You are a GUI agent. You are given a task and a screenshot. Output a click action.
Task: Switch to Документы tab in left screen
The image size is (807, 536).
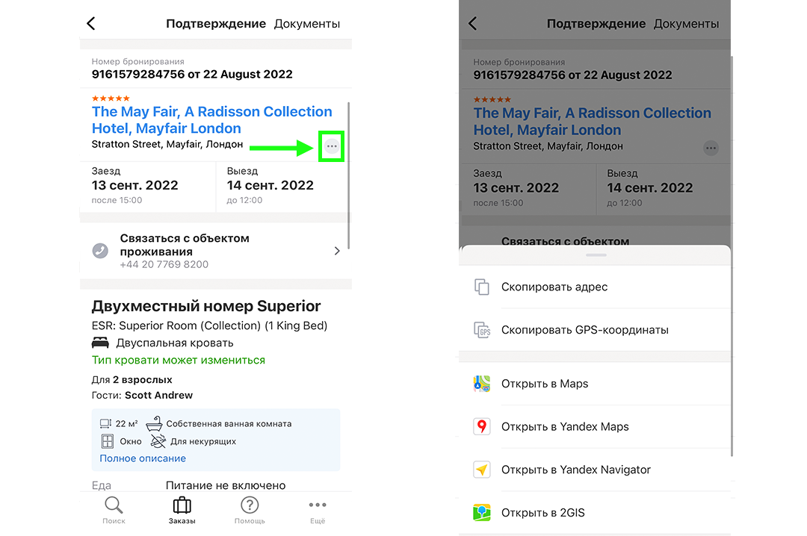pos(306,24)
